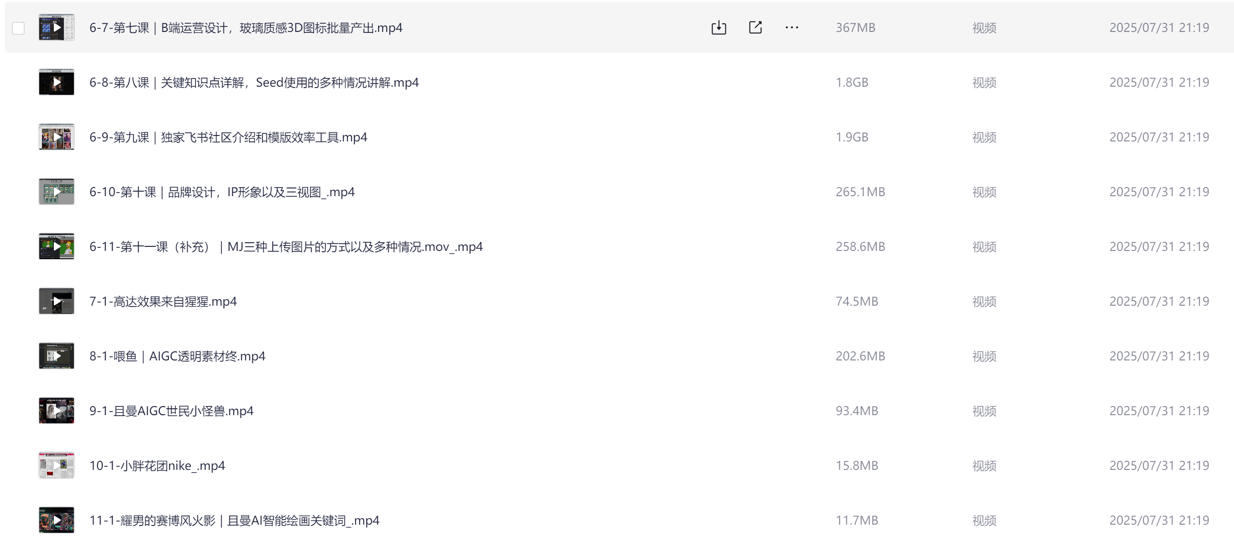Play the 6-8-第八课 video thumbnail

tap(57, 83)
